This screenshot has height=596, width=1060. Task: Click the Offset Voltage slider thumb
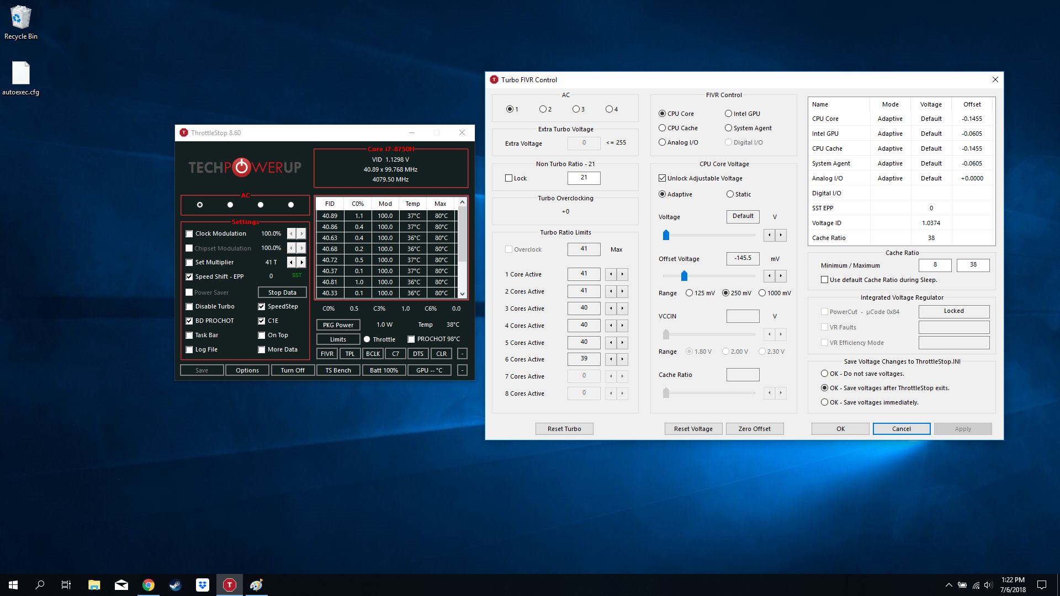(x=684, y=275)
